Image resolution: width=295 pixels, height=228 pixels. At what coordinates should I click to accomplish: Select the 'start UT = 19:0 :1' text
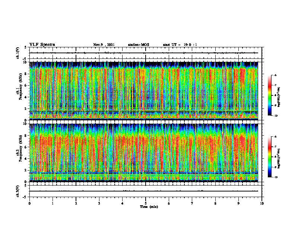click(x=180, y=45)
